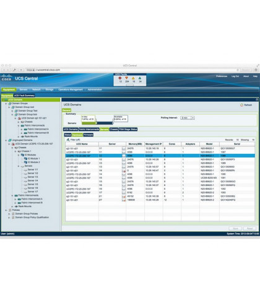Click model cell UCSB-B200-M3 in table
The image size is (260, 302).
click(209, 178)
